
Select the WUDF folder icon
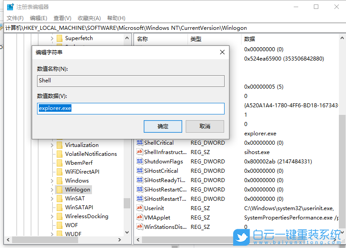pyautogui.click(x=59, y=234)
